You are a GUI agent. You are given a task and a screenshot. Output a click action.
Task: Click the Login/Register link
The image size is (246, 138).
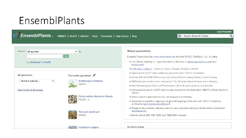[224, 32]
